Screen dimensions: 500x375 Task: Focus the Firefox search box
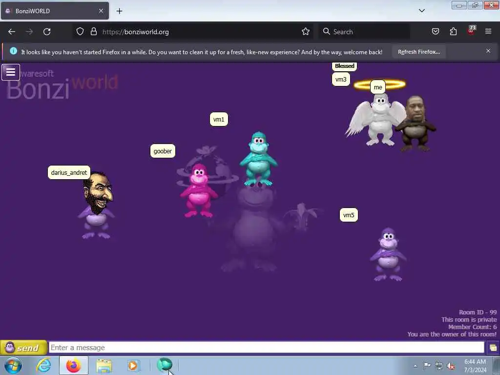tap(364, 32)
